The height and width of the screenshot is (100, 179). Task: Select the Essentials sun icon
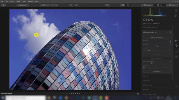(x=176, y=41)
